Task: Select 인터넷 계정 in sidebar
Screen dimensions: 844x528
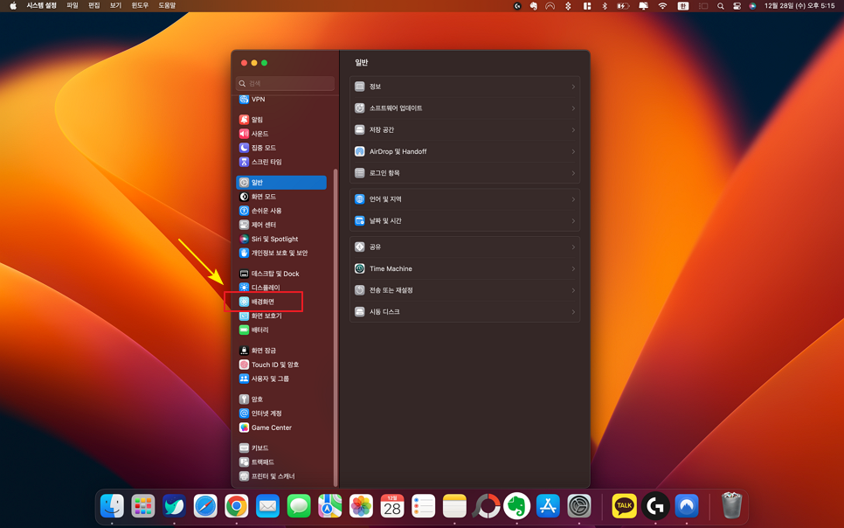Action: point(281,413)
